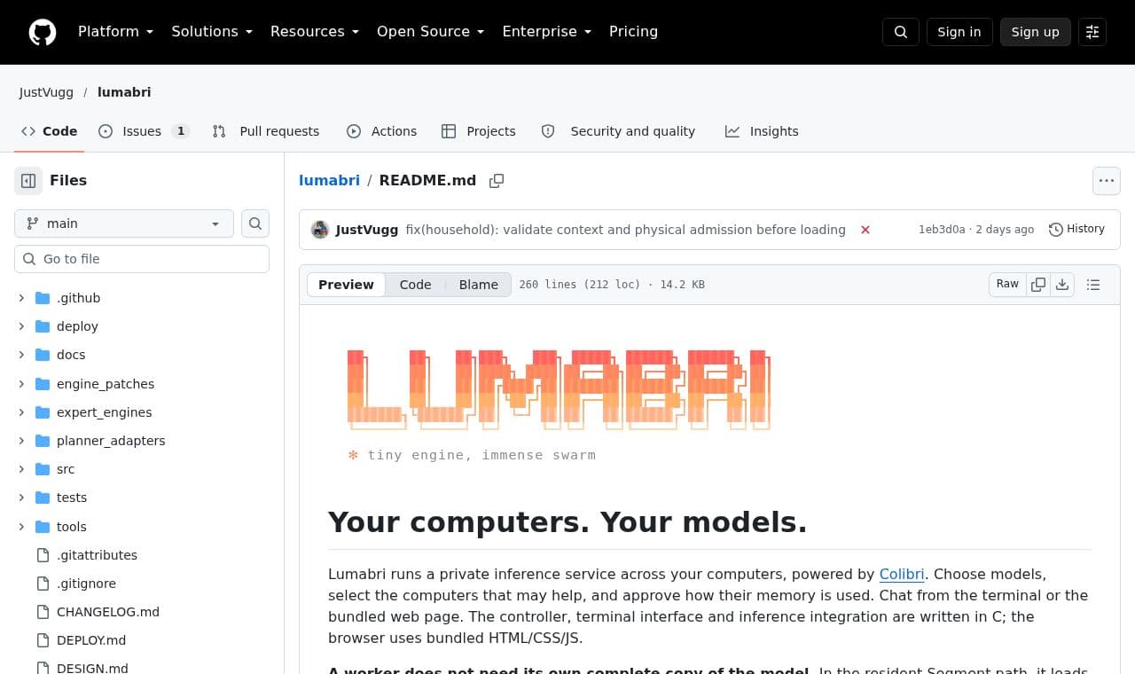Image resolution: width=1135 pixels, height=674 pixels.
Task: Open the Actions tab
Action: pos(381,131)
